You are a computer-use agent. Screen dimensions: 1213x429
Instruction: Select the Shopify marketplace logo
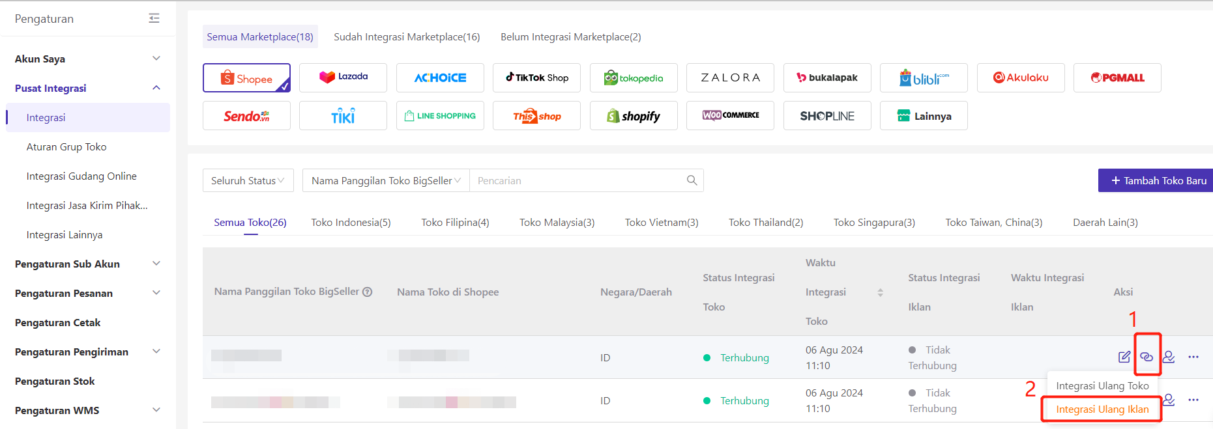(x=634, y=116)
